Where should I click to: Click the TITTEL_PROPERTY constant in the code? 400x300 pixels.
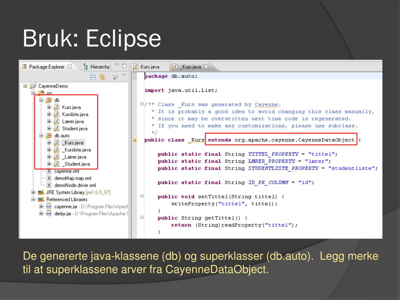pos(273,154)
